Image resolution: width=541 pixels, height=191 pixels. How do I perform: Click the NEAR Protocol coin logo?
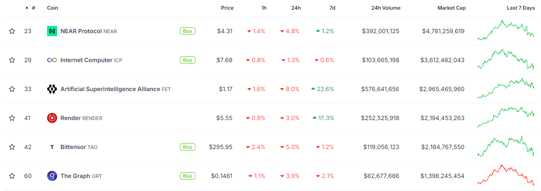tap(52, 31)
